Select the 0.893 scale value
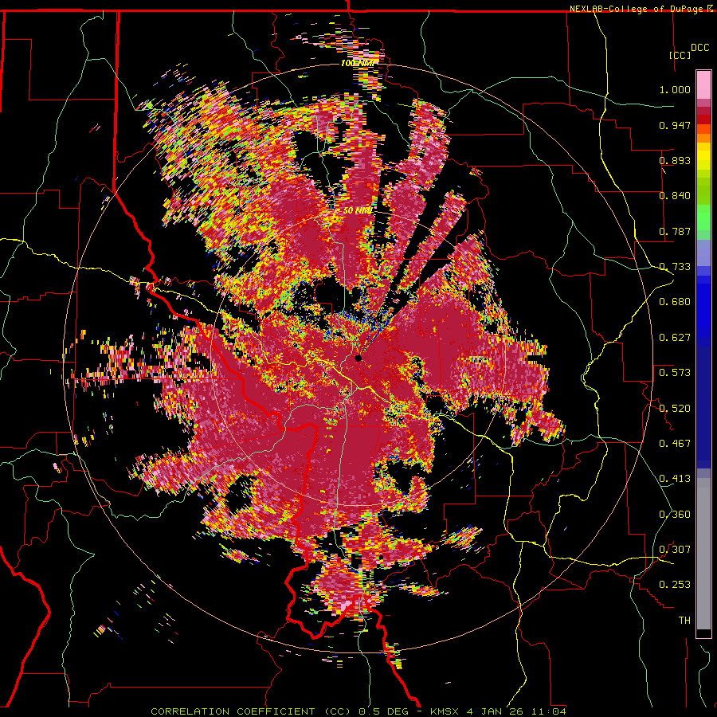This screenshot has width=717, height=717. [x=675, y=160]
